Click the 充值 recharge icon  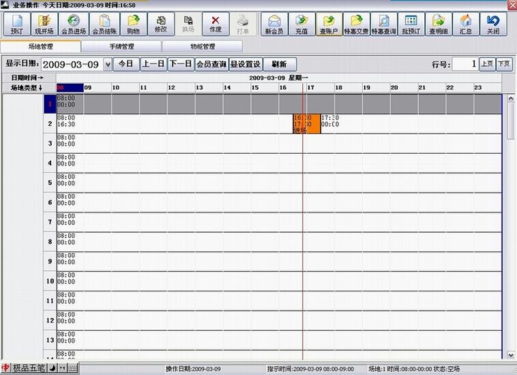pyautogui.click(x=301, y=24)
